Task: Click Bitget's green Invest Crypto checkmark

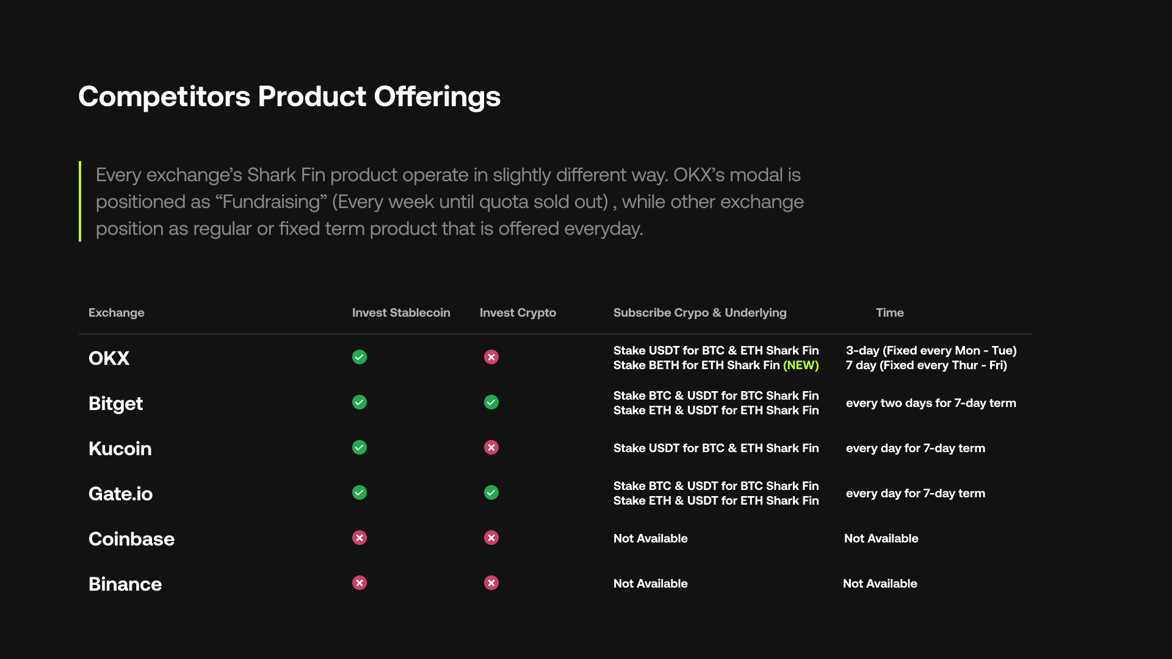Action: [491, 402]
